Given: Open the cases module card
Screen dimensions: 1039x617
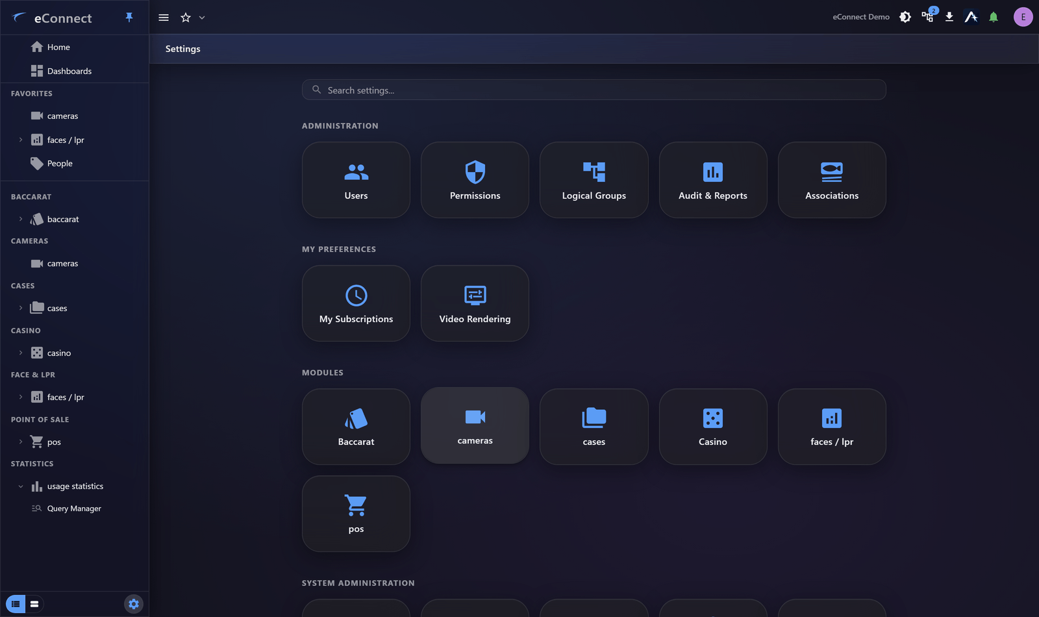Looking at the screenshot, I should point(594,427).
